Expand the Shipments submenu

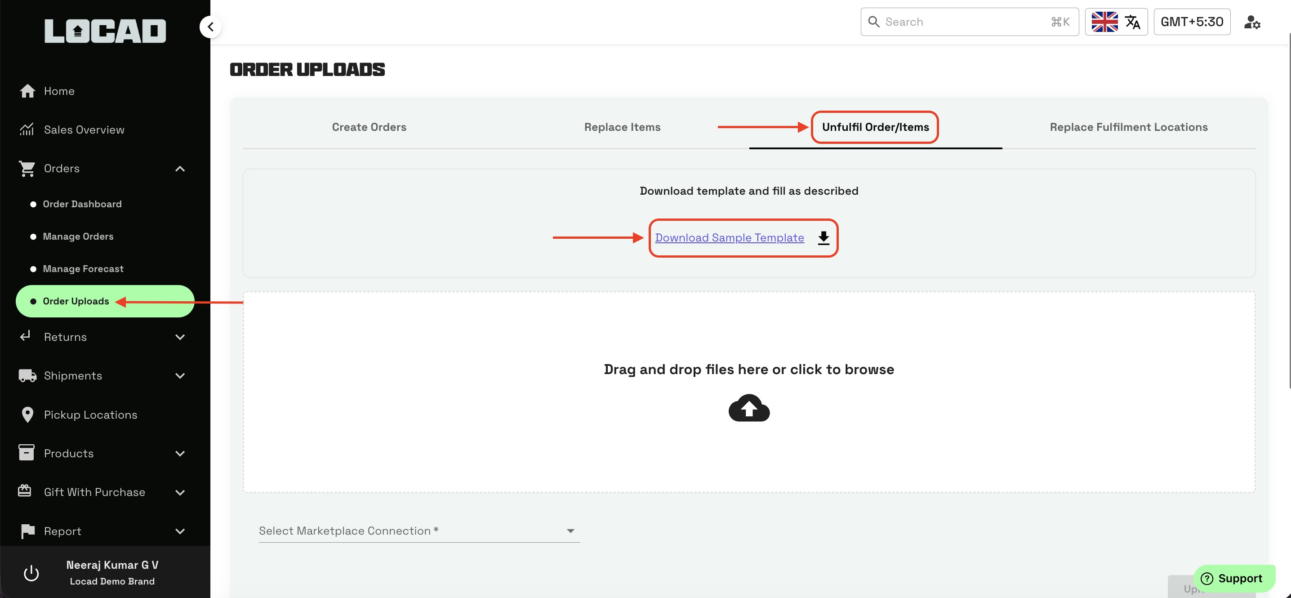coord(180,375)
